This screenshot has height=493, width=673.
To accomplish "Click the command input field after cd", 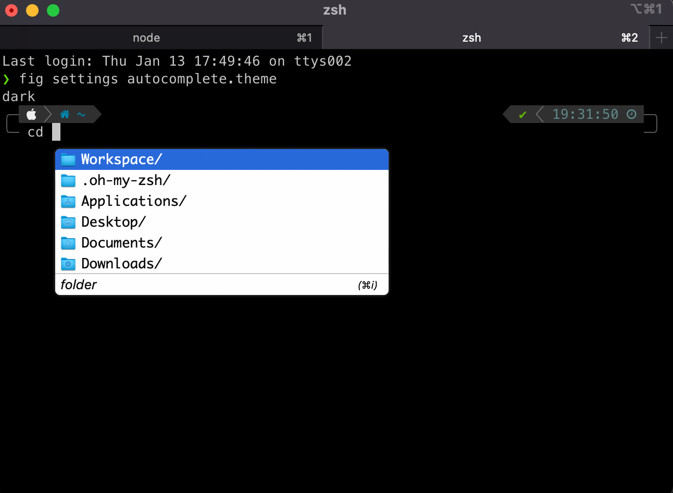I will [56, 132].
